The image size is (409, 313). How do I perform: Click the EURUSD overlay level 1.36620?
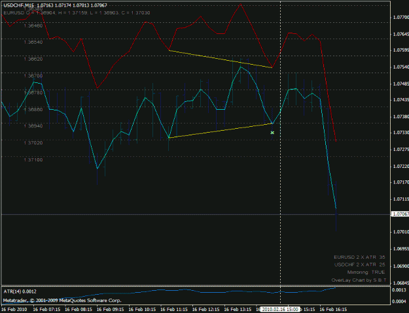point(33,59)
